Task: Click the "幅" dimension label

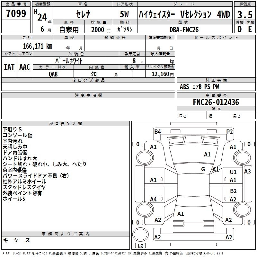Action: (210, 116)
